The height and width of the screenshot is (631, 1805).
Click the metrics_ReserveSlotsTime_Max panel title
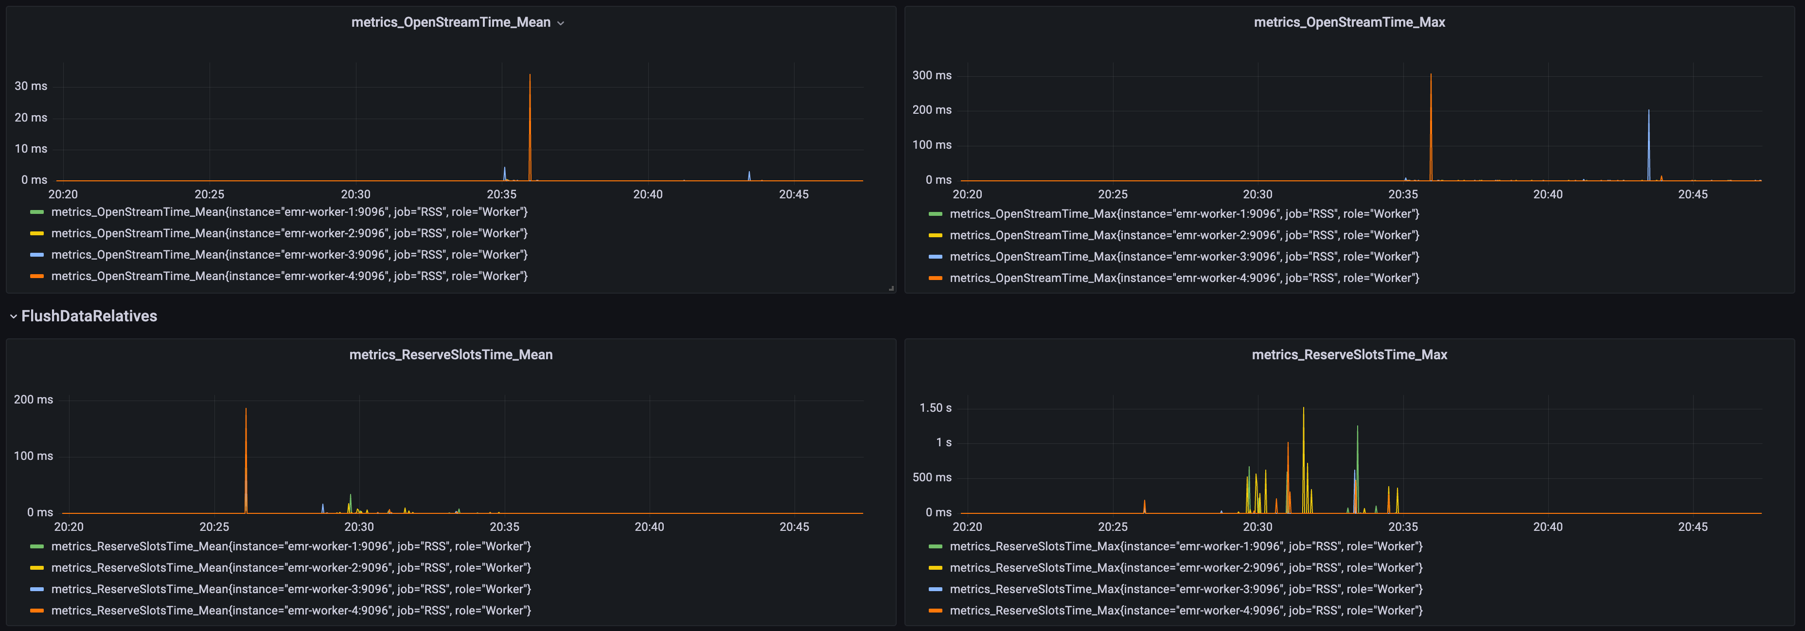[x=1349, y=355]
